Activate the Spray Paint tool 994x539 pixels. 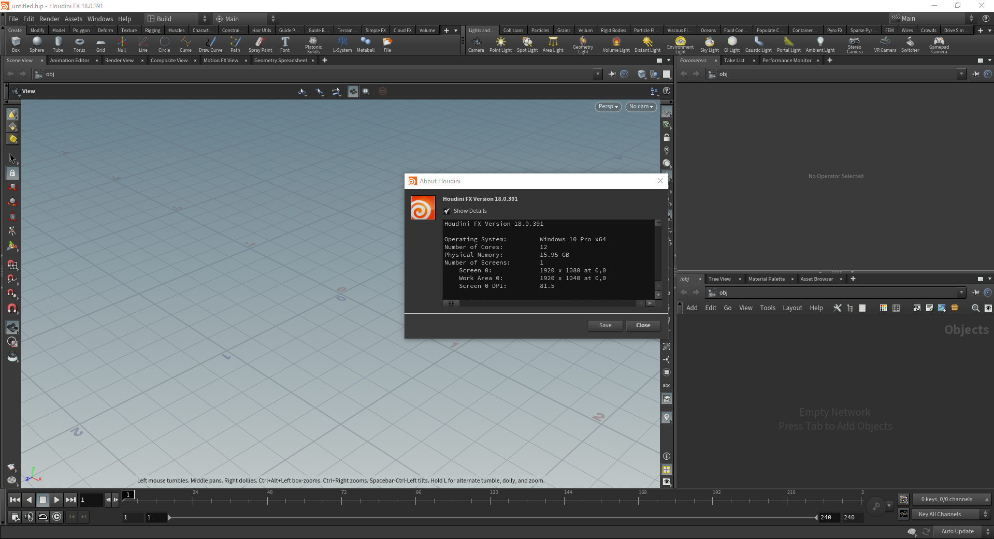click(x=260, y=44)
